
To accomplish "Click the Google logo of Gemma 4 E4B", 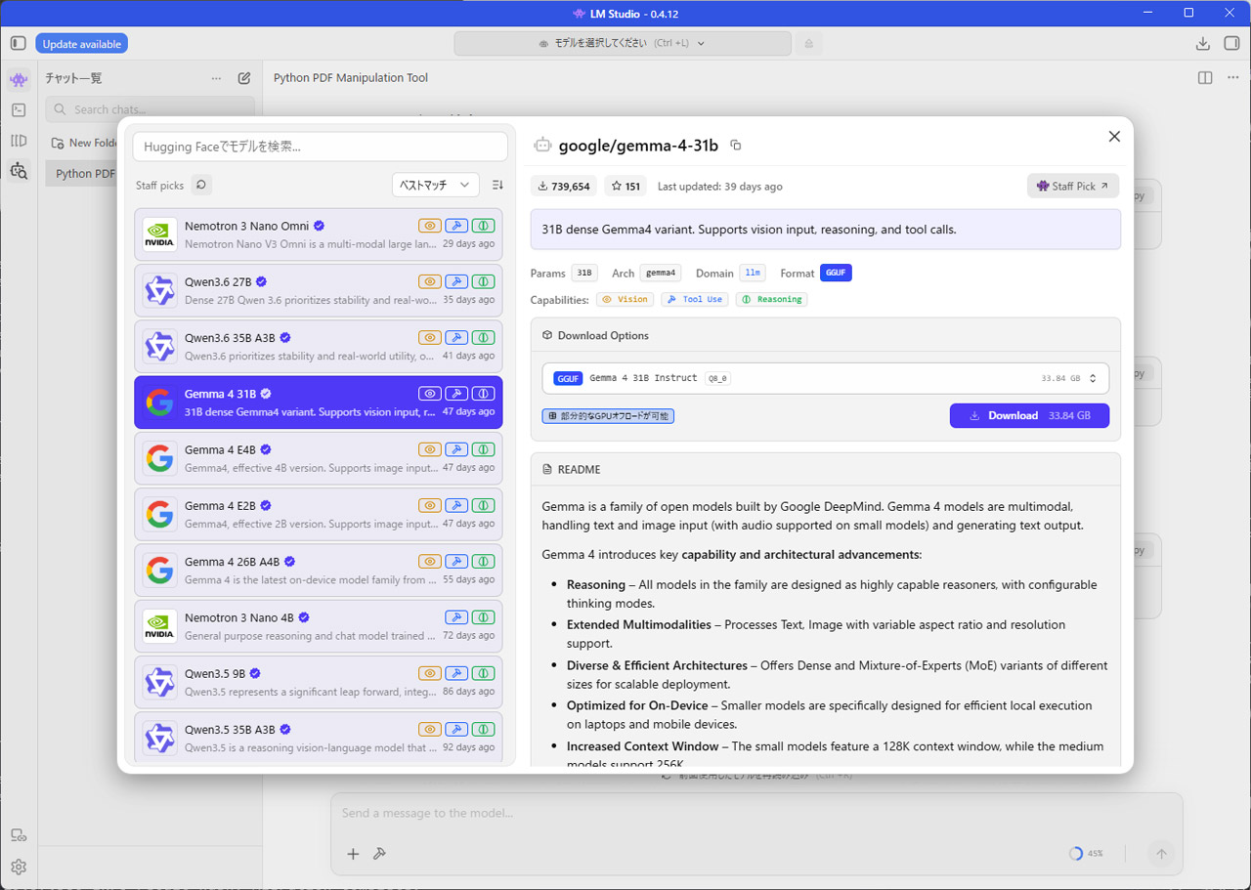I will click(159, 458).
